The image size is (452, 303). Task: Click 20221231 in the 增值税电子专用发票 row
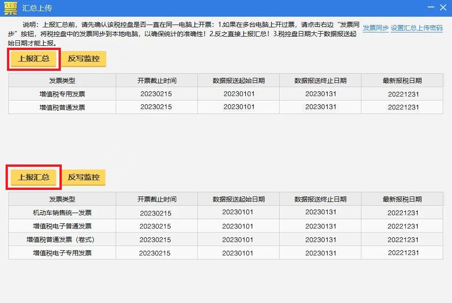click(x=403, y=252)
